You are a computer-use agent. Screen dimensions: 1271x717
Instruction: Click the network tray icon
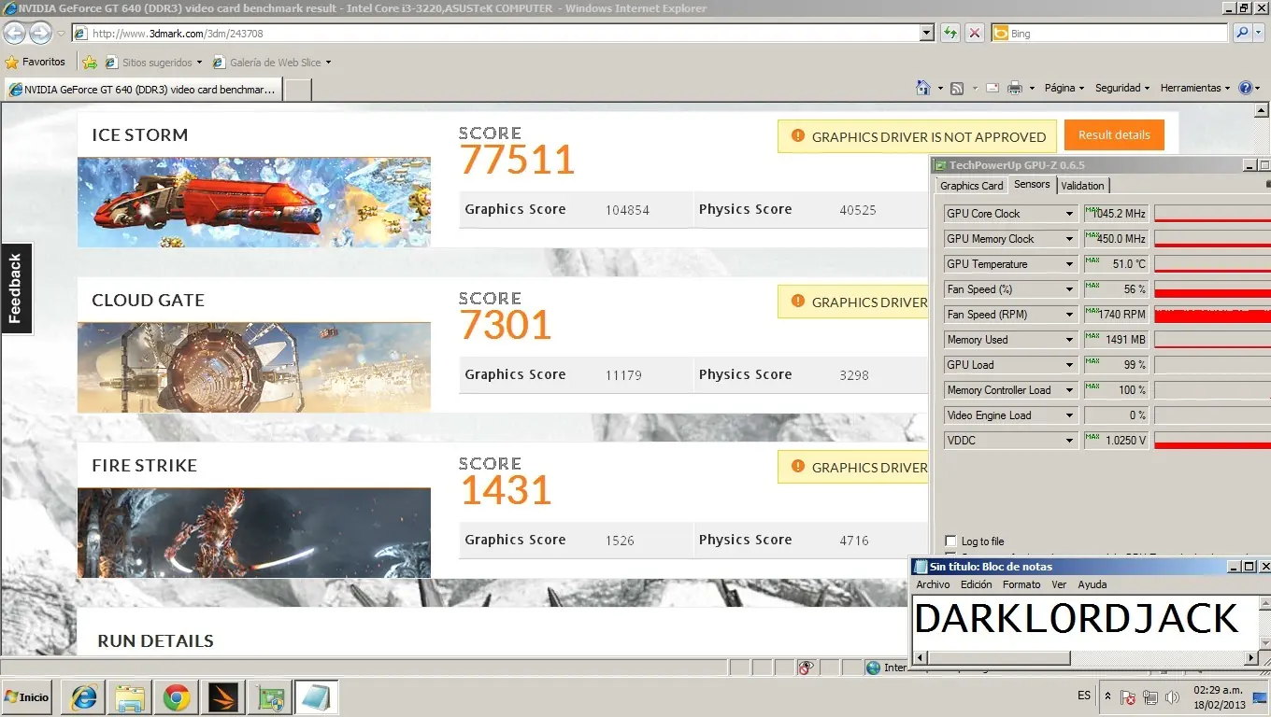point(1150,697)
